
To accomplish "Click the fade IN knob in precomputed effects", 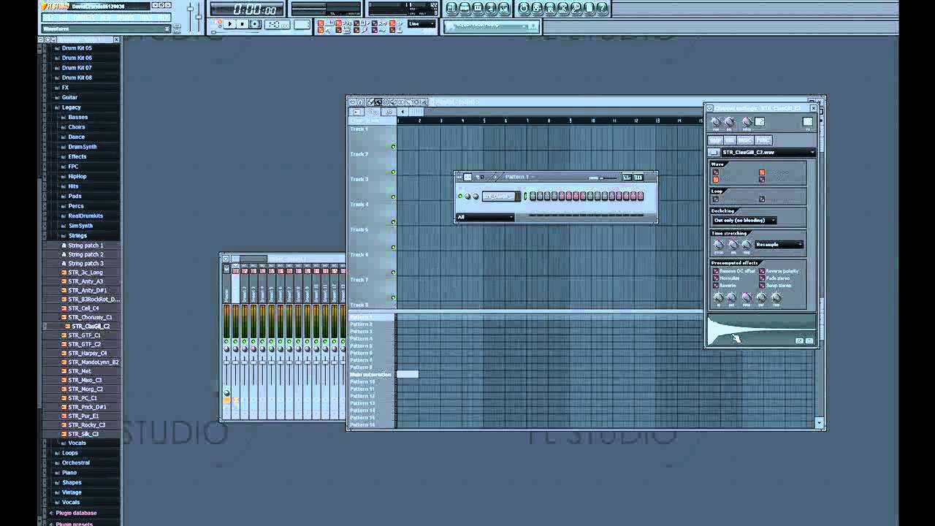I will [x=718, y=297].
